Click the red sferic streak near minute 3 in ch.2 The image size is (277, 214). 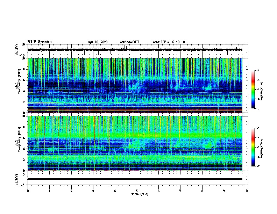[x=95, y=143]
